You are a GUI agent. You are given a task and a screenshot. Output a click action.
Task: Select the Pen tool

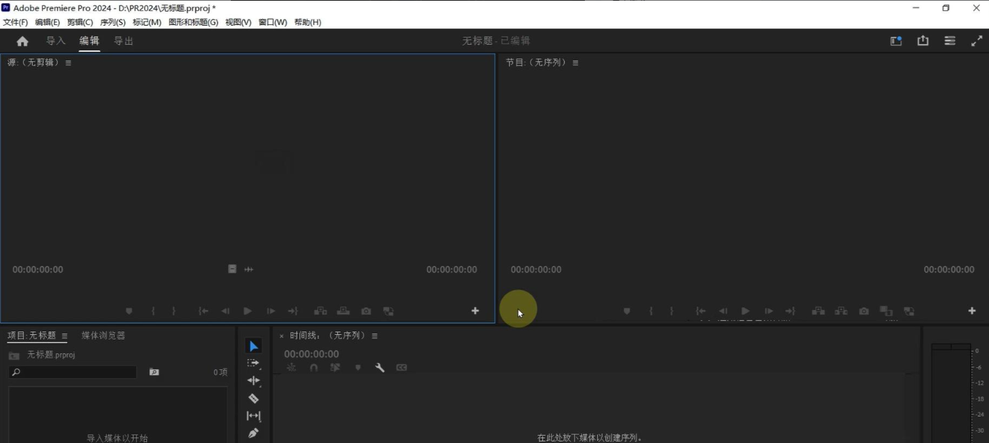[x=253, y=433]
